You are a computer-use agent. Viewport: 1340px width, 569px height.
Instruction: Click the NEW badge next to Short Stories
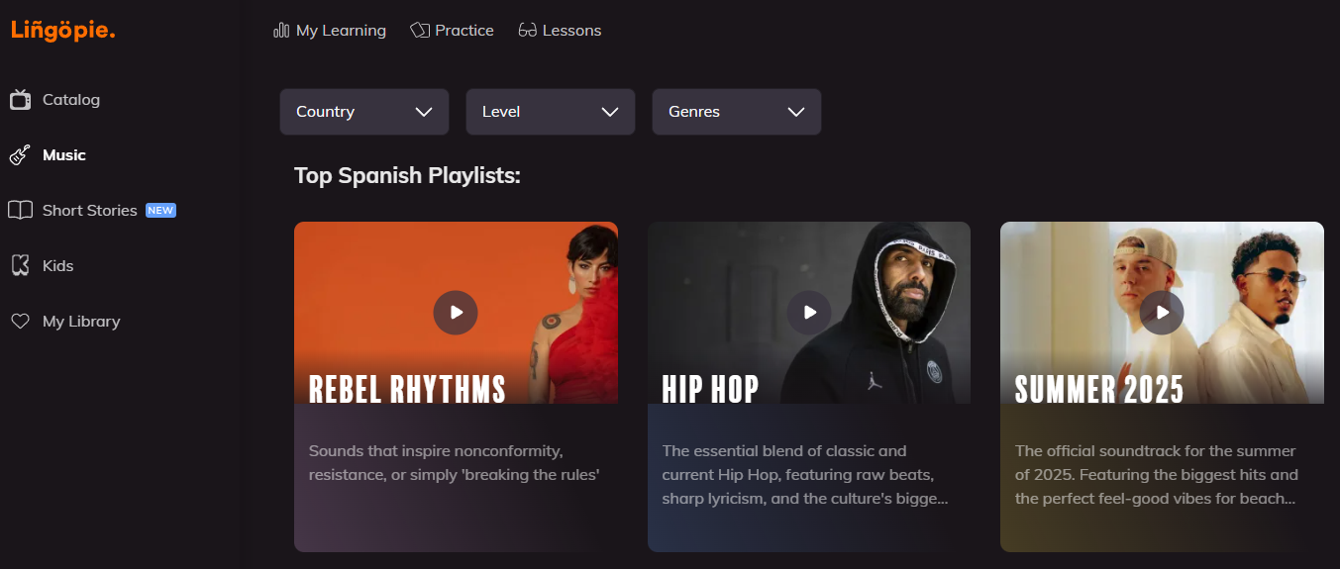[x=160, y=210]
